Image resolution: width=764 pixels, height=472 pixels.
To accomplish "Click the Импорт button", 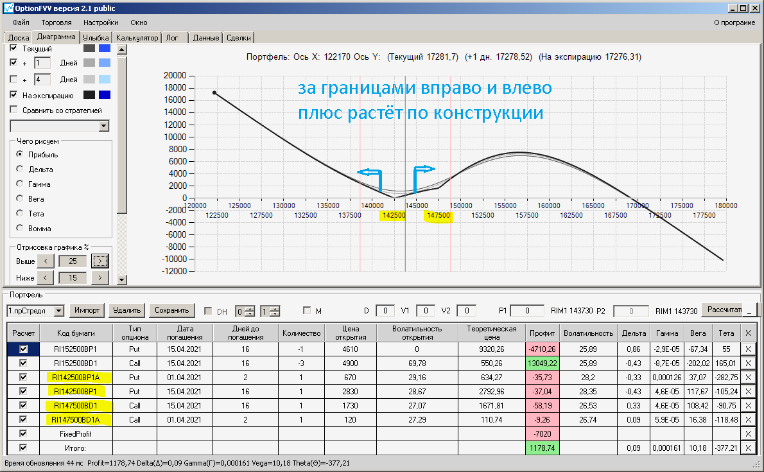I will pos(87,310).
